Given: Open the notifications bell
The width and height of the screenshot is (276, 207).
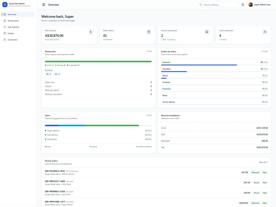Looking at the screenshot, I should pos(243,5).
